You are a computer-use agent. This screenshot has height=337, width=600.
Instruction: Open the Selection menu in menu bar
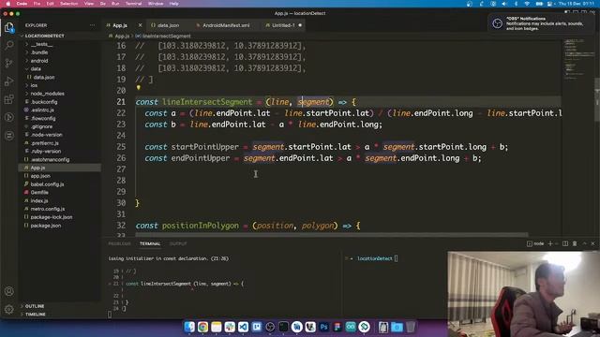(68, 4)
